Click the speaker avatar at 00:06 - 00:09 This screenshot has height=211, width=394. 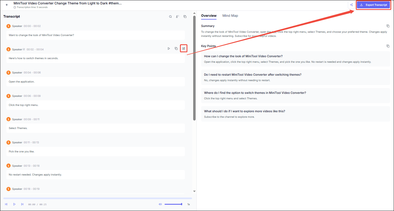tap(9, 96)
